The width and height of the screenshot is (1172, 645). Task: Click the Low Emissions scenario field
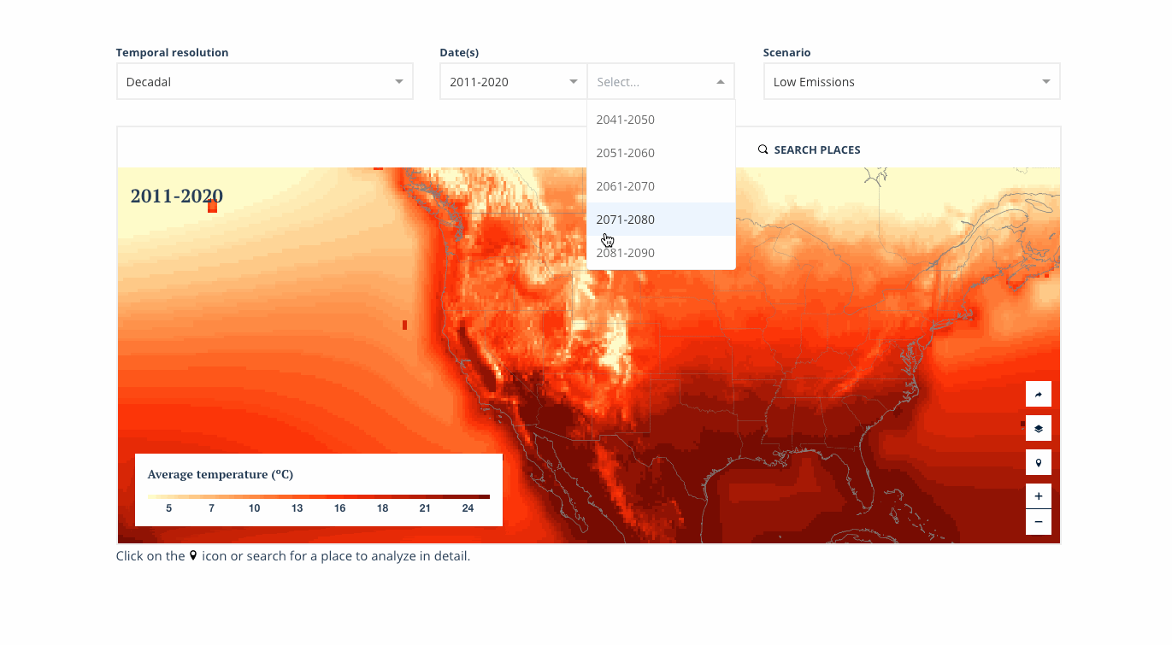(910, 81)
